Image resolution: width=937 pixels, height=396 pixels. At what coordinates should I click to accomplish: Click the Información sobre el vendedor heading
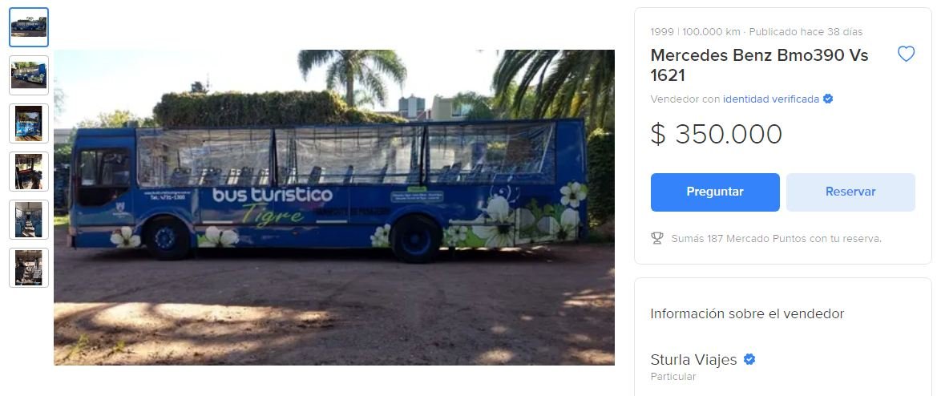click(747, 313)
